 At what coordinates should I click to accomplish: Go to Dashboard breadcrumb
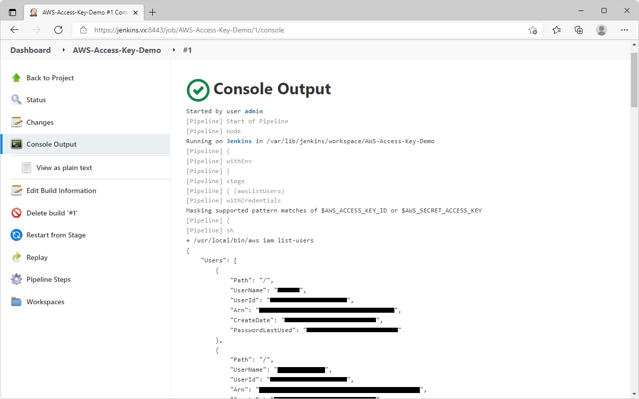pyautogui.click(x=30, y=50)
